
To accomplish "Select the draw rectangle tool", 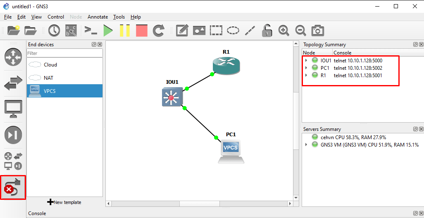I will (216, 31).
